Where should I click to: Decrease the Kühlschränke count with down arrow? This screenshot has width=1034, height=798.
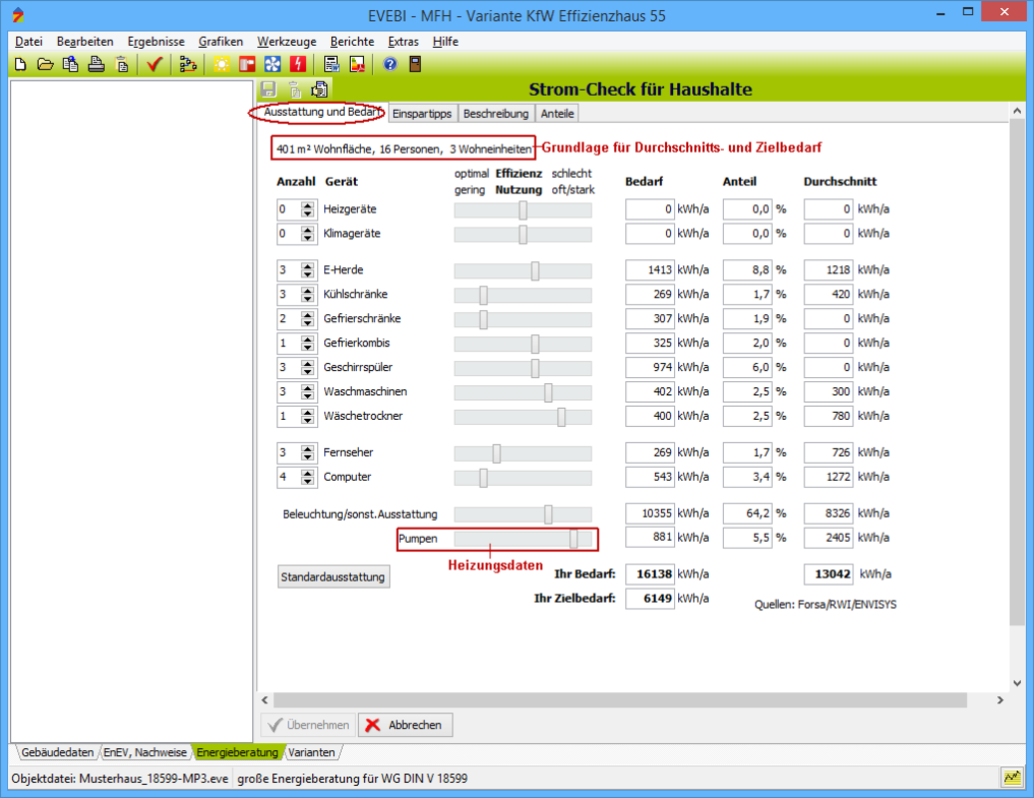[x=308, y=299]
